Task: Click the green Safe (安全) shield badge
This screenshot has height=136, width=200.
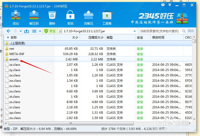Action: [50, 31]
